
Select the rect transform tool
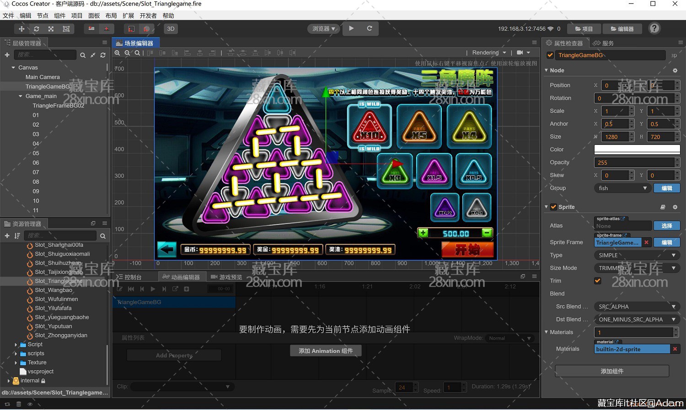tap(66, 29)
